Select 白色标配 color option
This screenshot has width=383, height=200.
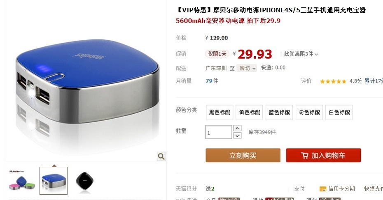(x=339, y=112)
